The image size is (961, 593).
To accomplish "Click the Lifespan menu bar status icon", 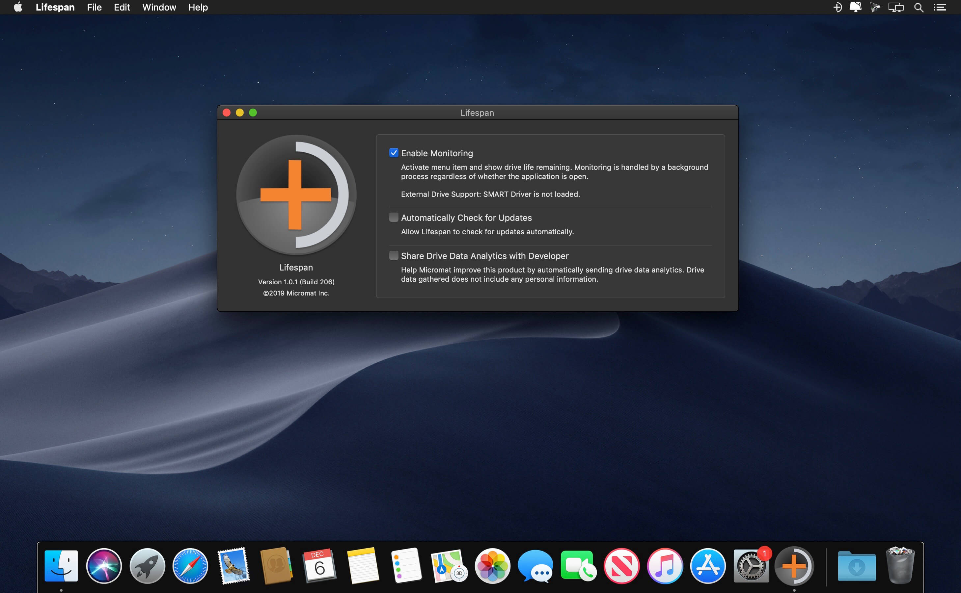I will coord(837,8).
